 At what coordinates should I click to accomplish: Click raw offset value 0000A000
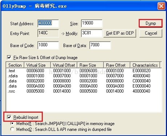tap(115, 86)
